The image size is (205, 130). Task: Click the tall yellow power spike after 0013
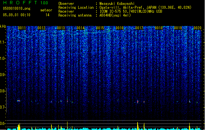coord(67,125)
